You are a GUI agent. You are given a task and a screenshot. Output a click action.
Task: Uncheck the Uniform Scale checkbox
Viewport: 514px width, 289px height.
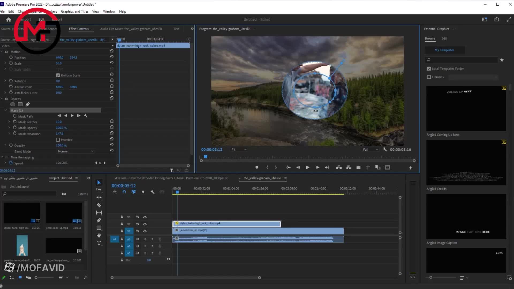pyautogui.click(x=58, y=75)
